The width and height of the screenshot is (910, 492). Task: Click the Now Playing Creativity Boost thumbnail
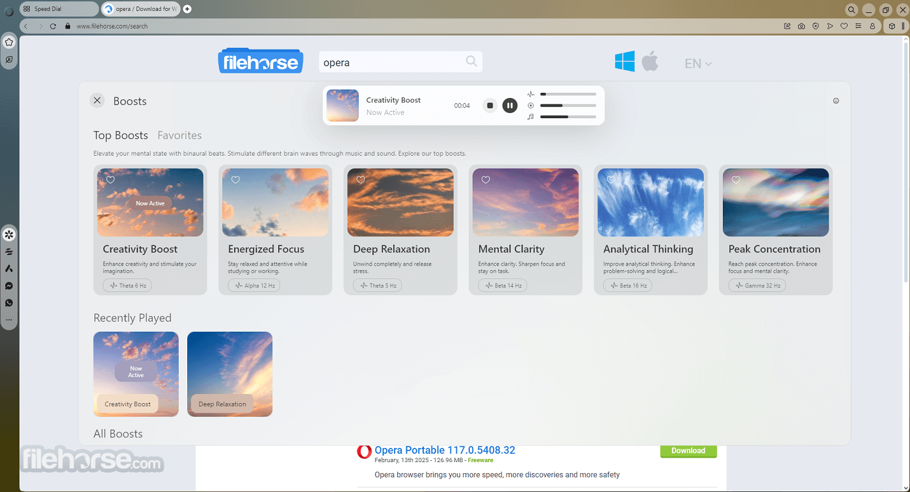coord(343,105)
